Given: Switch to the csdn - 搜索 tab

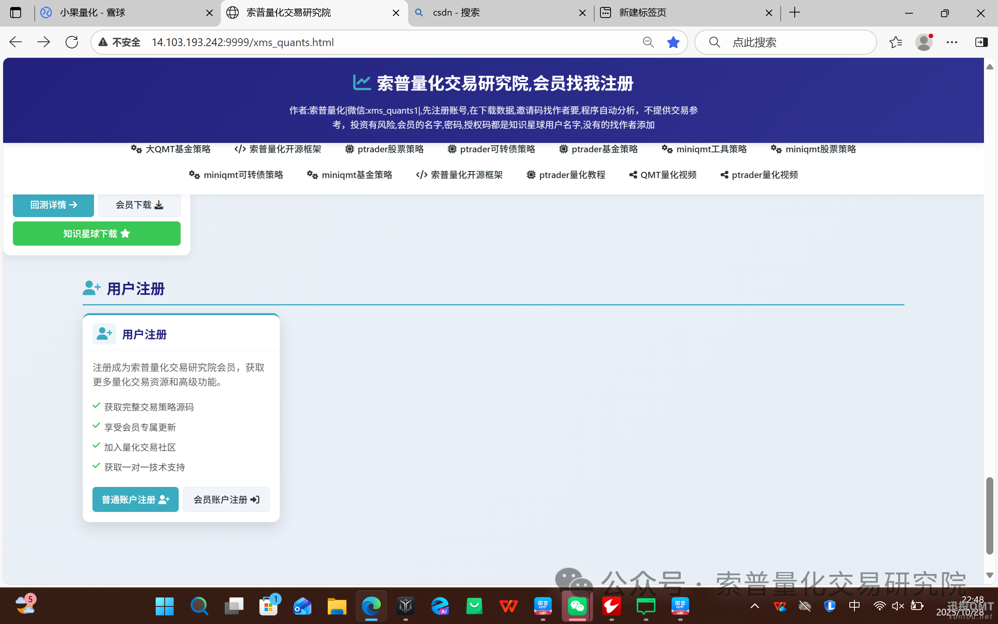Looking at the screenshot, I should click(456, 13).
